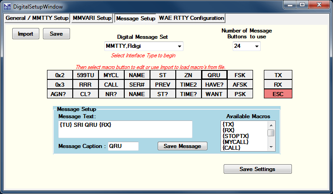
Task: Open the Digital Message Set dropdown
Action: [x=144, y=46]
